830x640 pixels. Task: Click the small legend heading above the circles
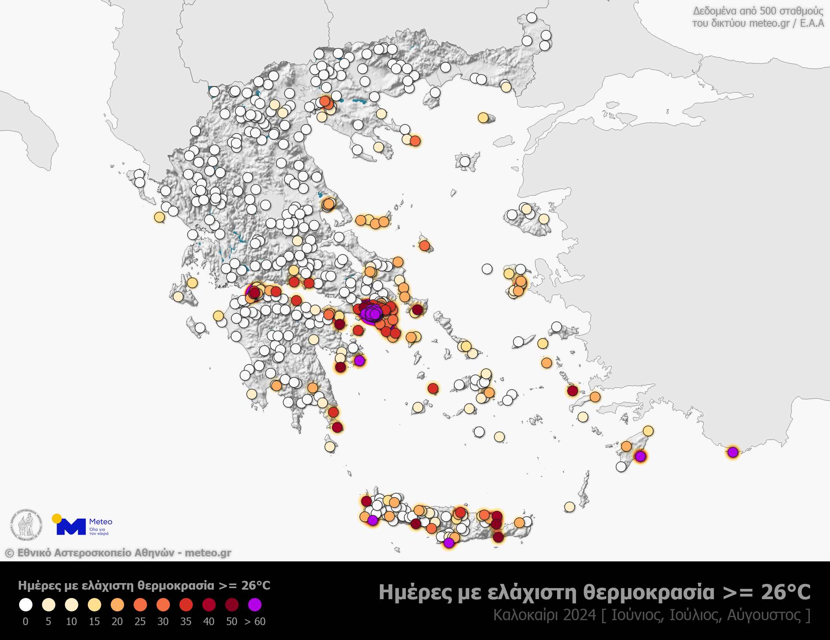coord(144,585)
